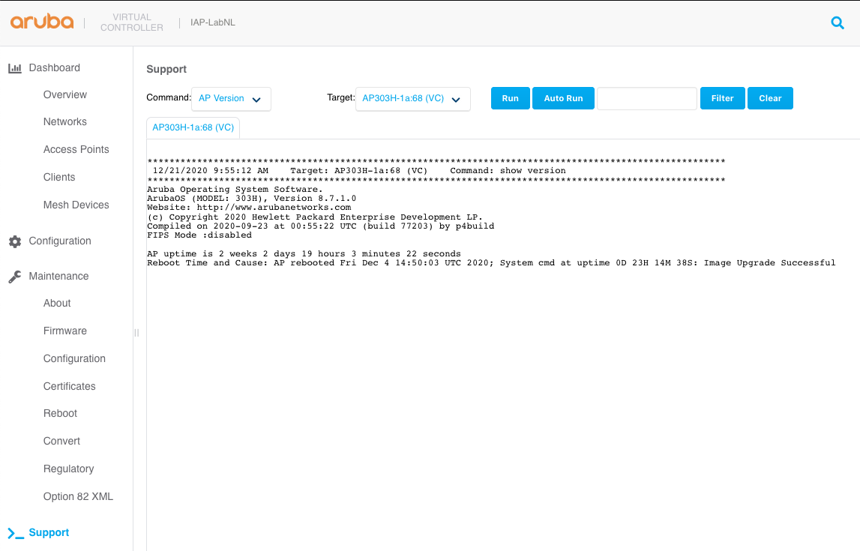Click the Filter button
The height and width of the screenshot is (551, 860).
tap(722, 98)
